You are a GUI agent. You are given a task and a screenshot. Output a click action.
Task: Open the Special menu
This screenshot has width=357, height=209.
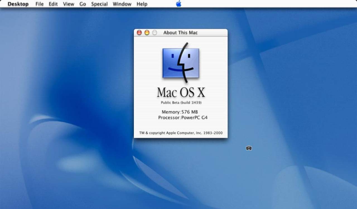pyautogui.click(x=100, y=4)
